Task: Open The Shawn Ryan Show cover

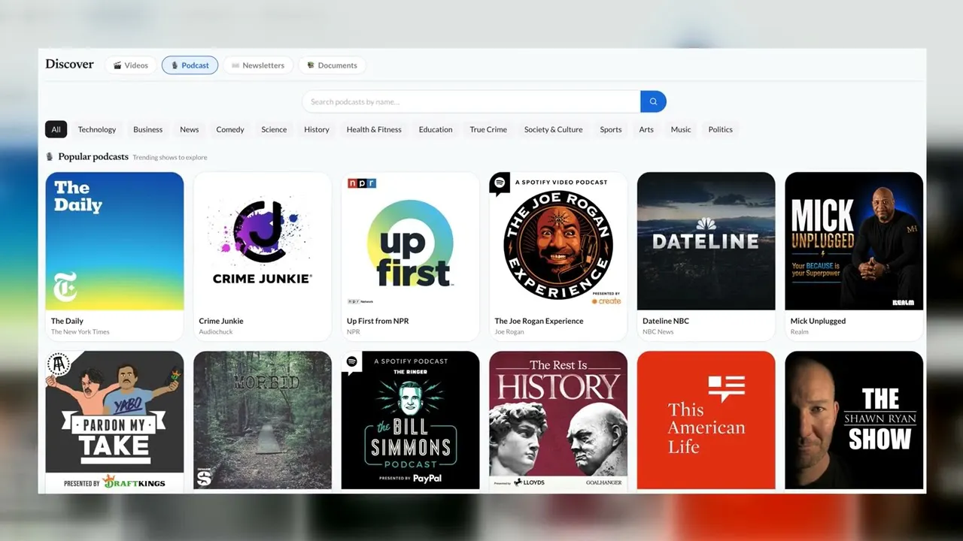Action: click(x=854, y=420)
